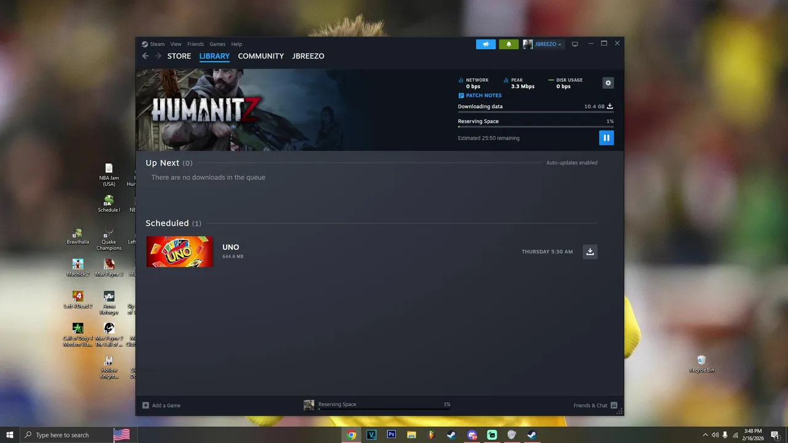
Task: Click the Reserving Space progress bar in header
Action: tap(536, 127)
